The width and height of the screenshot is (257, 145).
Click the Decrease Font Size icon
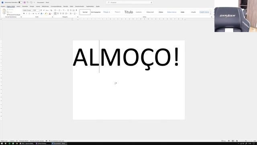click(x=44, y=10)
